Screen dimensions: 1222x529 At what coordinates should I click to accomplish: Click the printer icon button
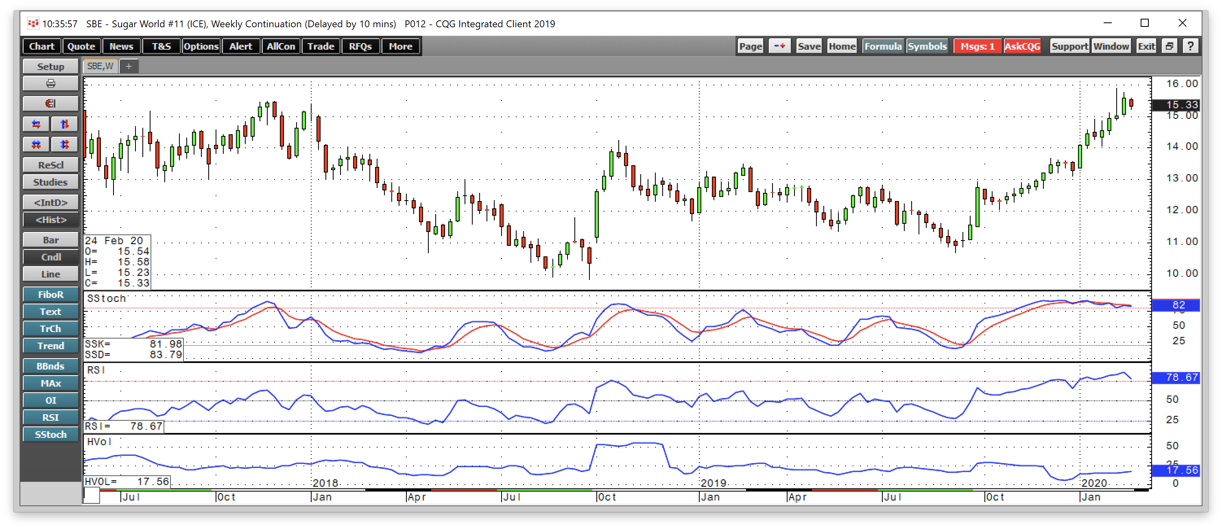point(51,84)
